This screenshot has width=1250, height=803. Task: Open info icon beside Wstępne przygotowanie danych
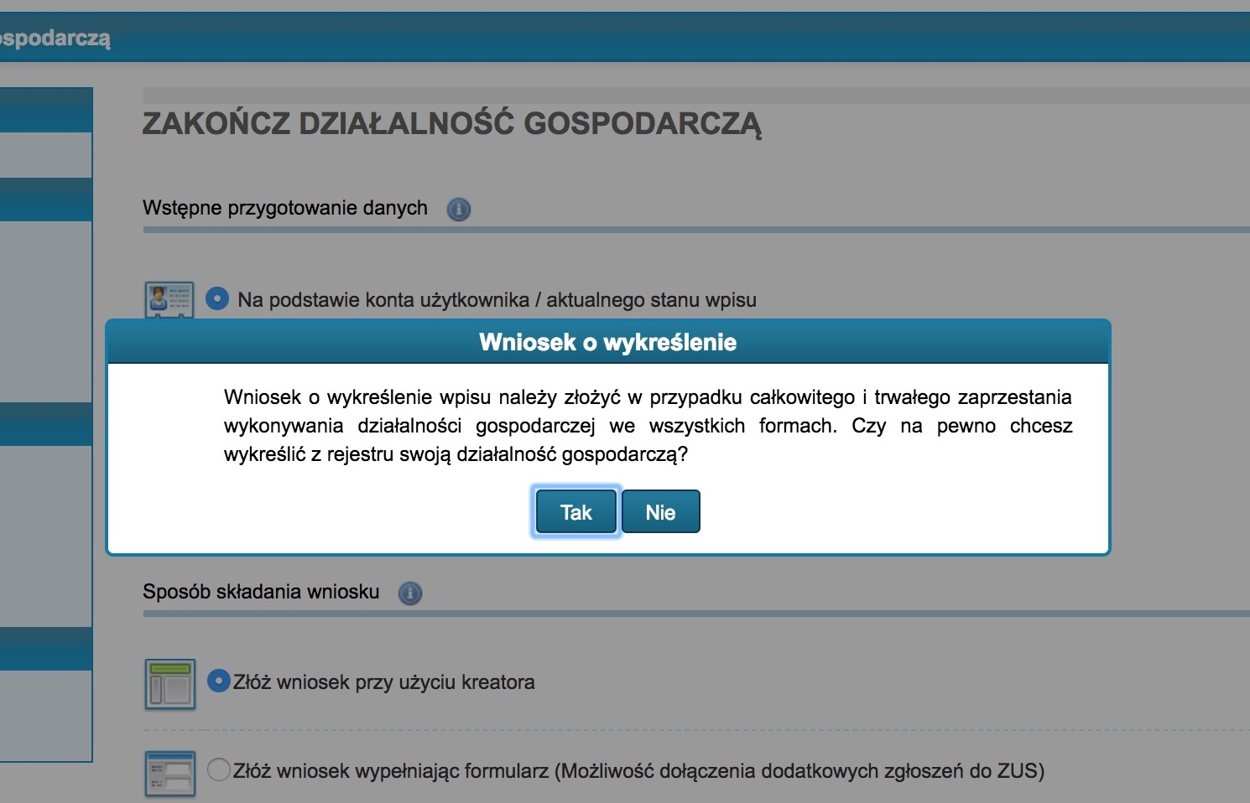point(459,209)
